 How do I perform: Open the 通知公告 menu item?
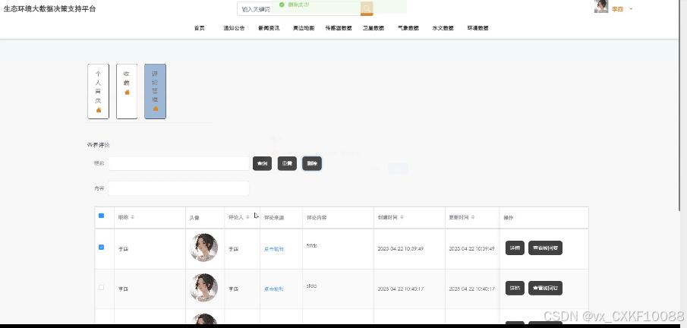pos(234,28)
